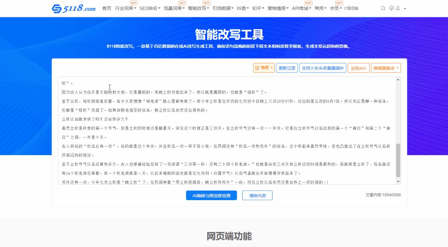Click the 文章内容:1694/5000 counter
448x247 pixels.
coord(383,195)
